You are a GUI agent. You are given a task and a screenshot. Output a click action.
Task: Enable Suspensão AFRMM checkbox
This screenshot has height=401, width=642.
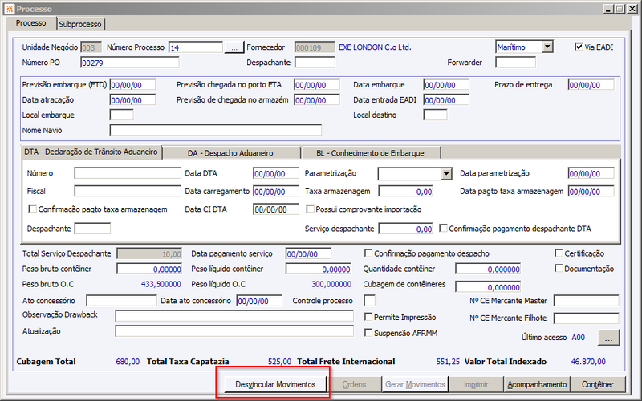[368, 333]
